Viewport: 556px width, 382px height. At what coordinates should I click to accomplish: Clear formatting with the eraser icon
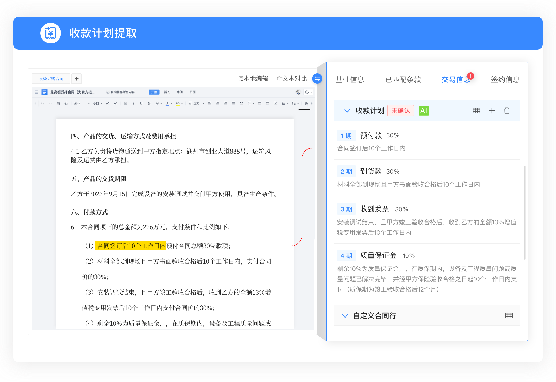coord(66,103)
